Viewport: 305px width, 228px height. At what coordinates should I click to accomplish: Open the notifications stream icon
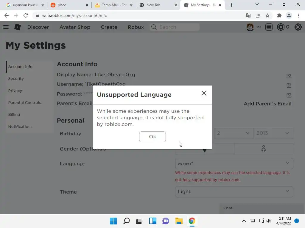[x=269, y=27]
